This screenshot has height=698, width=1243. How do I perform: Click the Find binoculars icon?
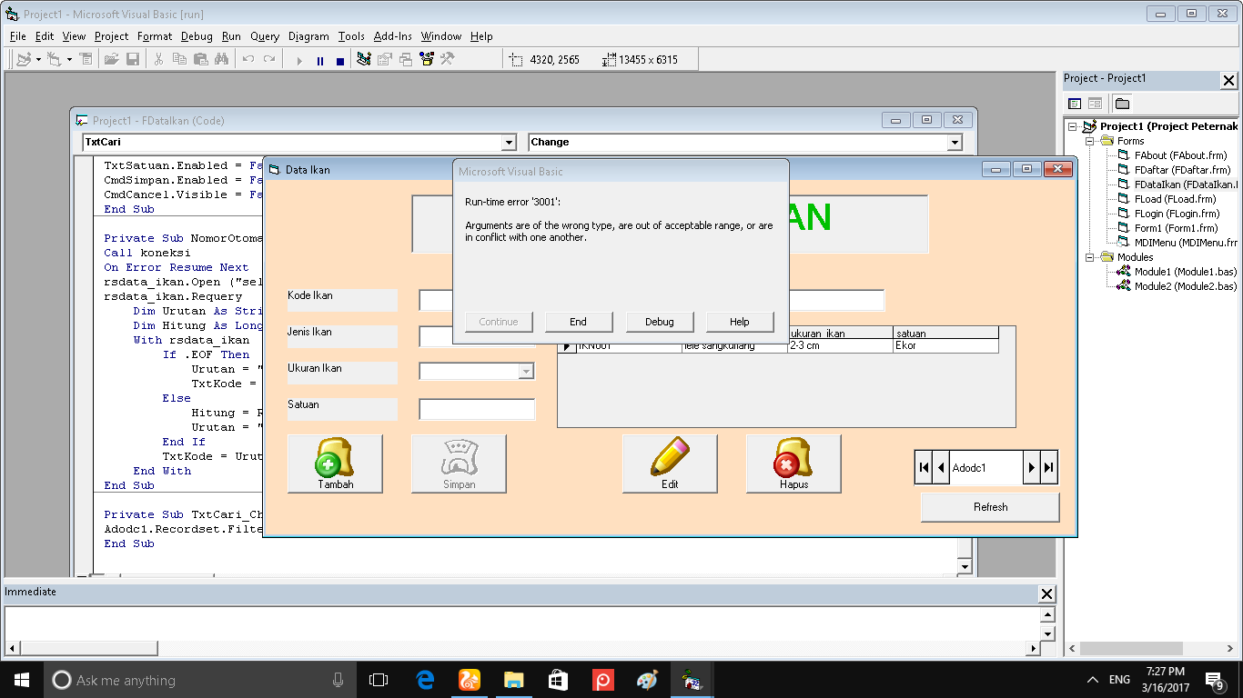(x=222, y=60)
